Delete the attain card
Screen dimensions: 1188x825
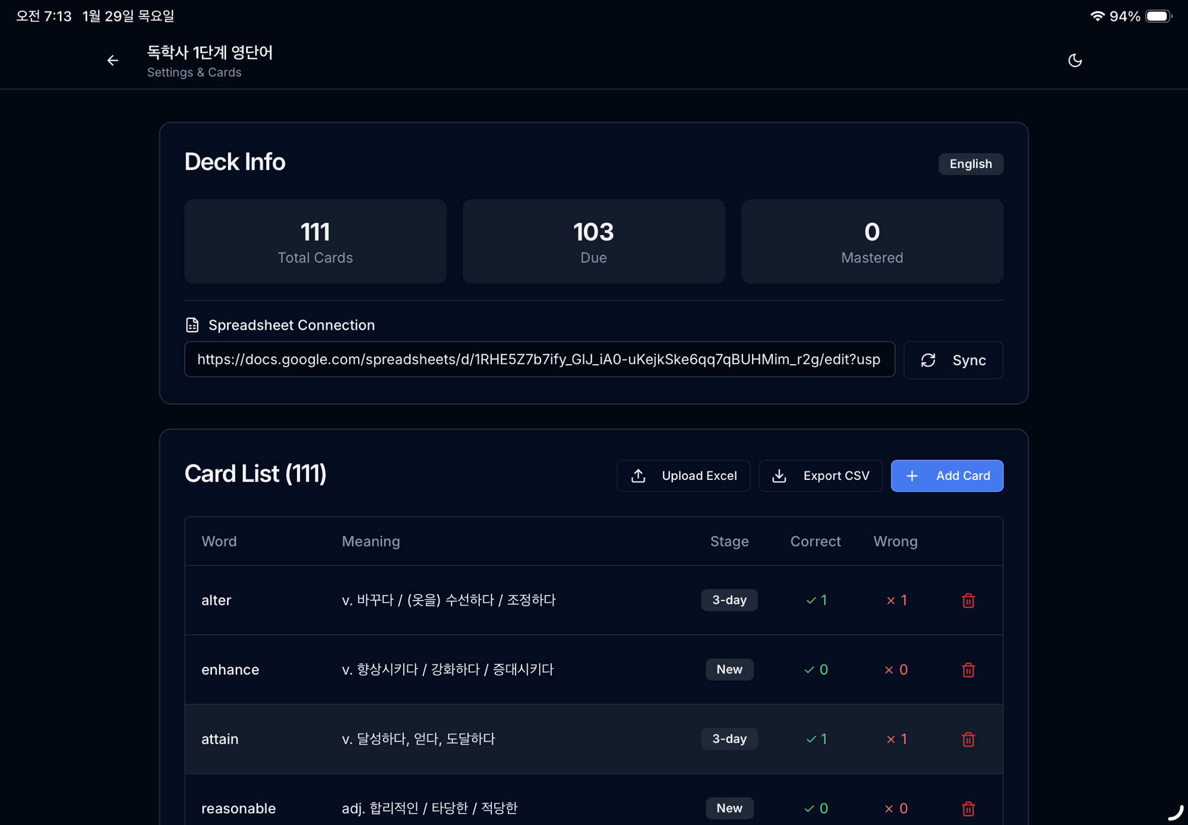[968, 739]
